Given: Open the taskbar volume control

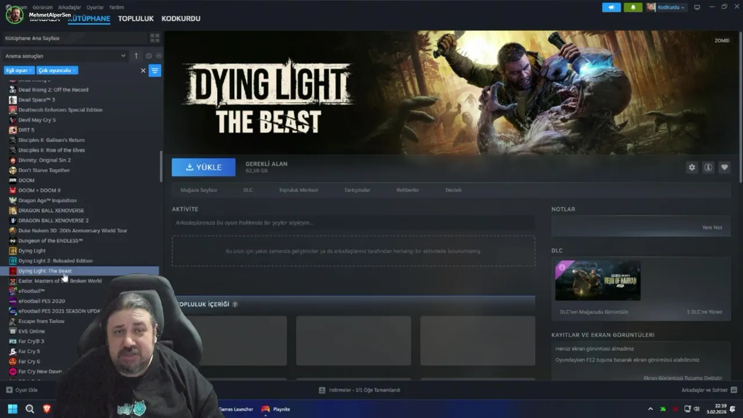Looking at the screenshot, I should 697,409.
